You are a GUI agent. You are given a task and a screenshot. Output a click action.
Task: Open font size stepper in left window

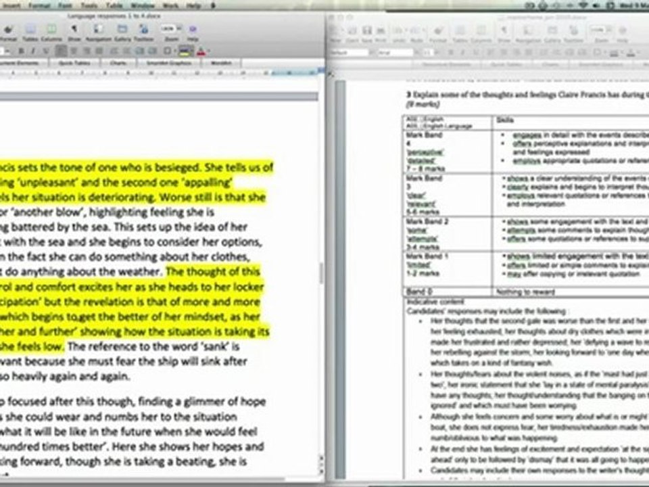(x=7, y=51)
